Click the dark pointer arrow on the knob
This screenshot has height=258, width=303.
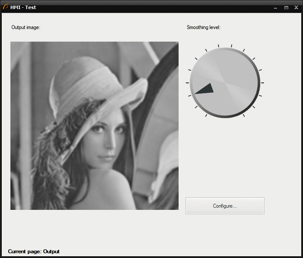coord(205,88)
